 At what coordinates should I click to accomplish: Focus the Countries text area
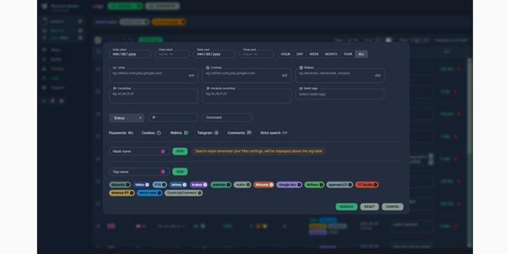[153, 96]
